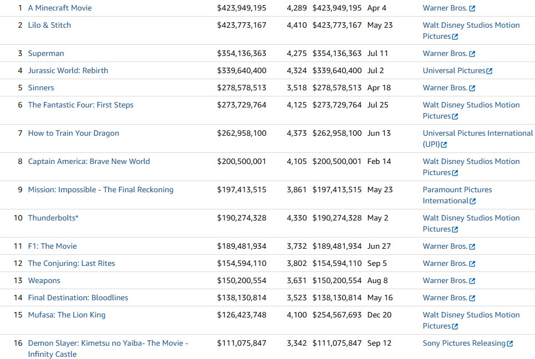Open The Fantastic Four: First Steps link
The height and width of the screenshot is (359, 535).
[x=80, y=105]
